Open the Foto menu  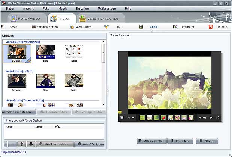pos(46,9)
